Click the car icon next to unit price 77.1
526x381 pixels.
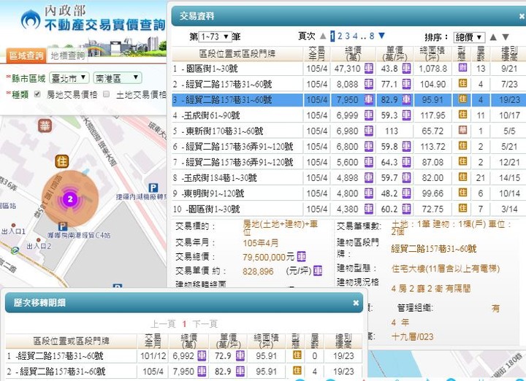point(406,84)
